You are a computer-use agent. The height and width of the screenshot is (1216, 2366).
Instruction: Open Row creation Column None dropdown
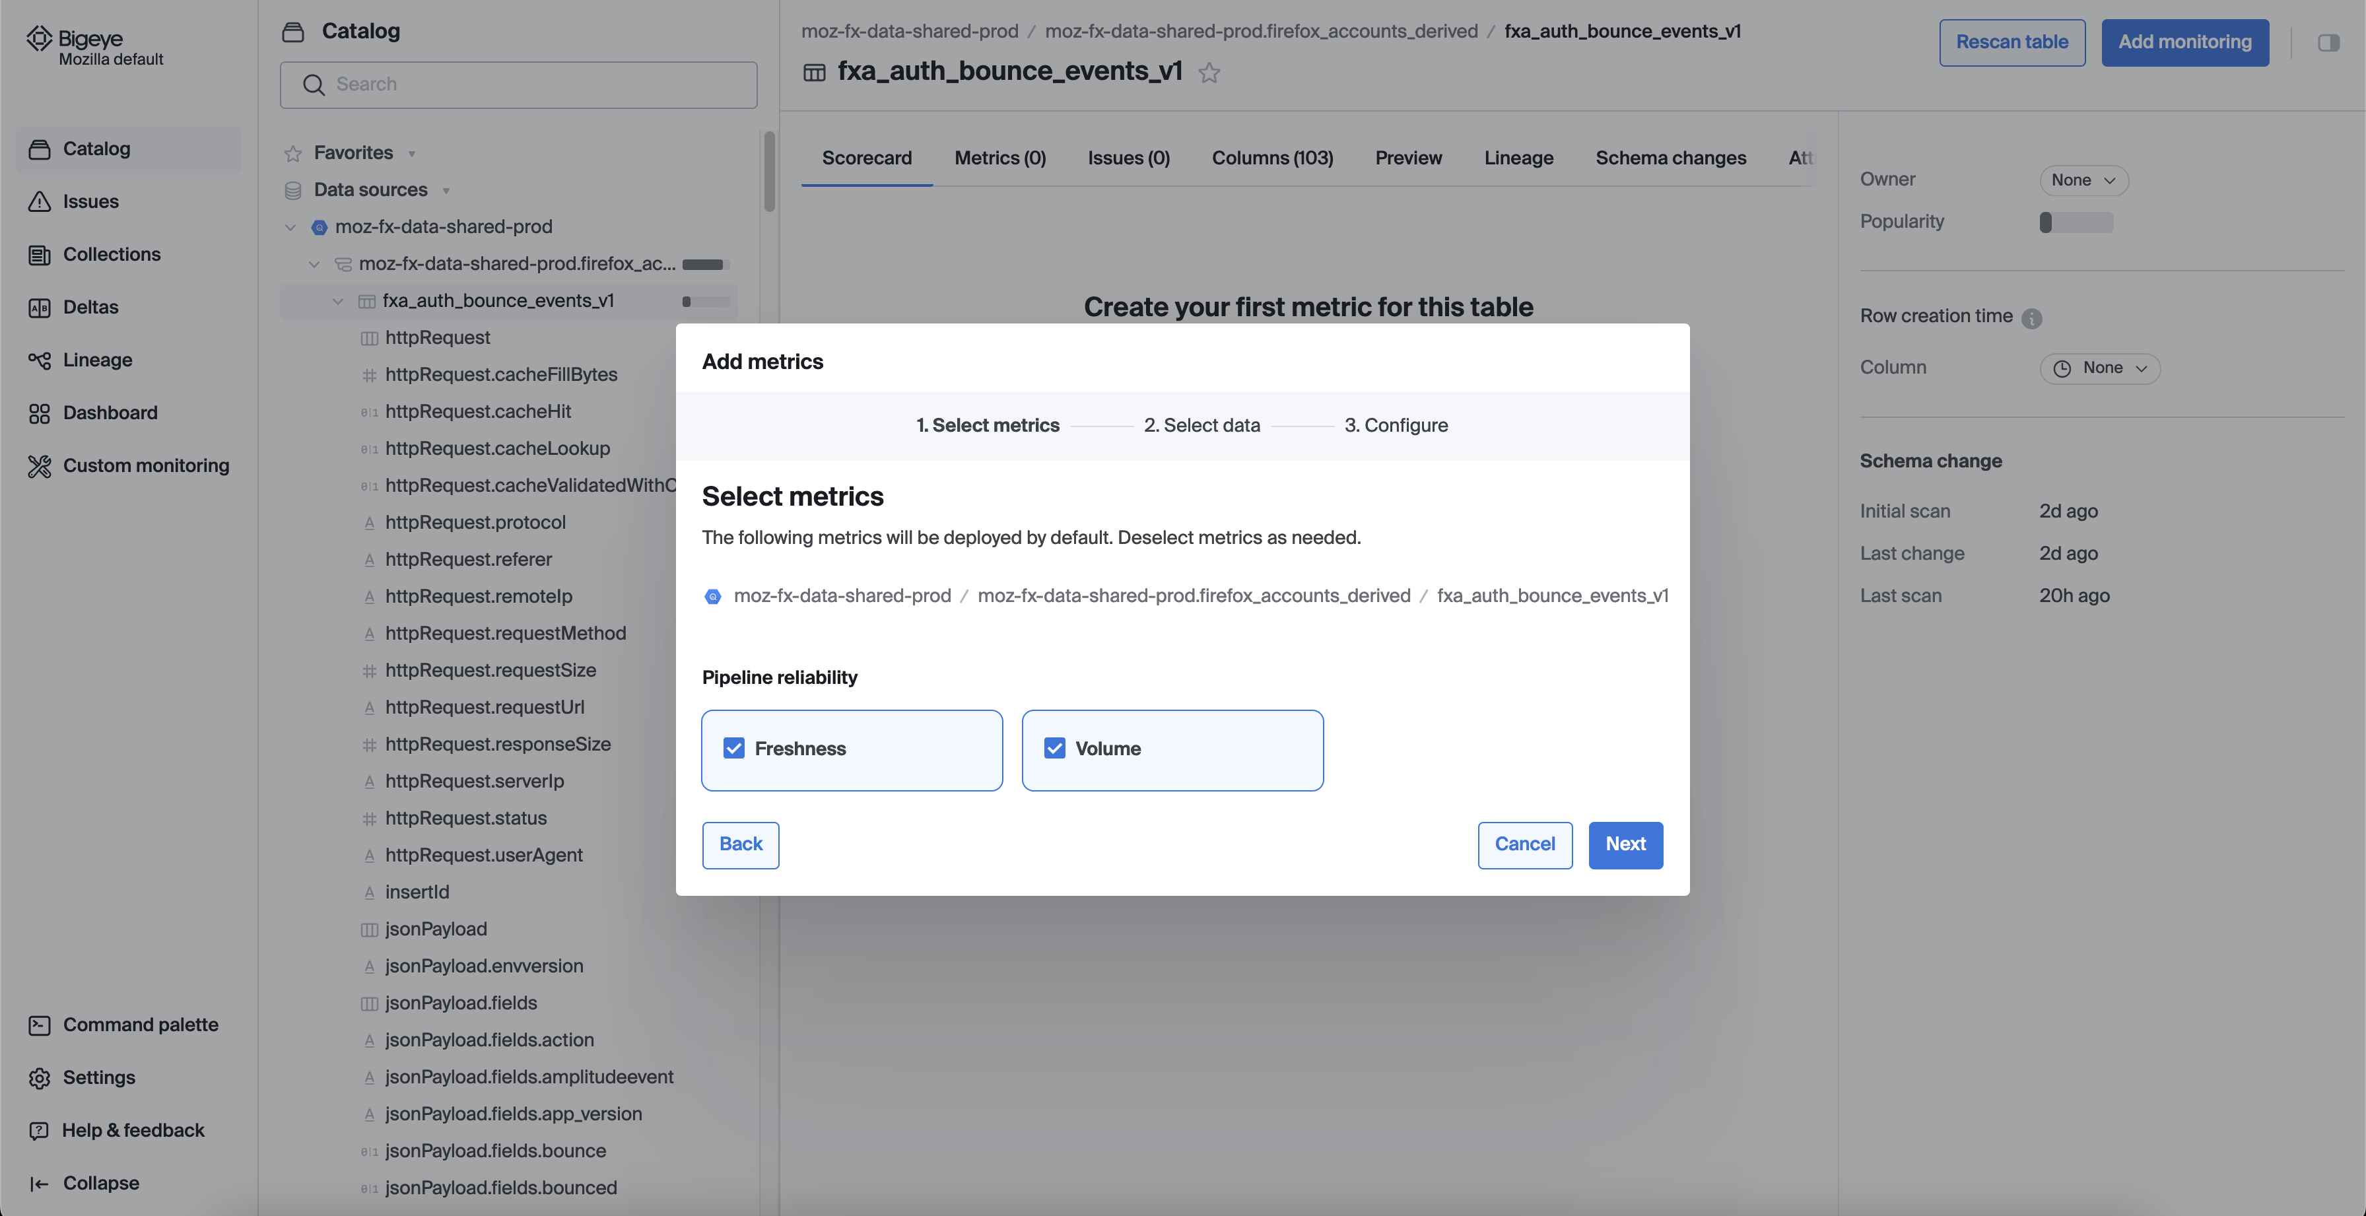tap(2100, 368)
